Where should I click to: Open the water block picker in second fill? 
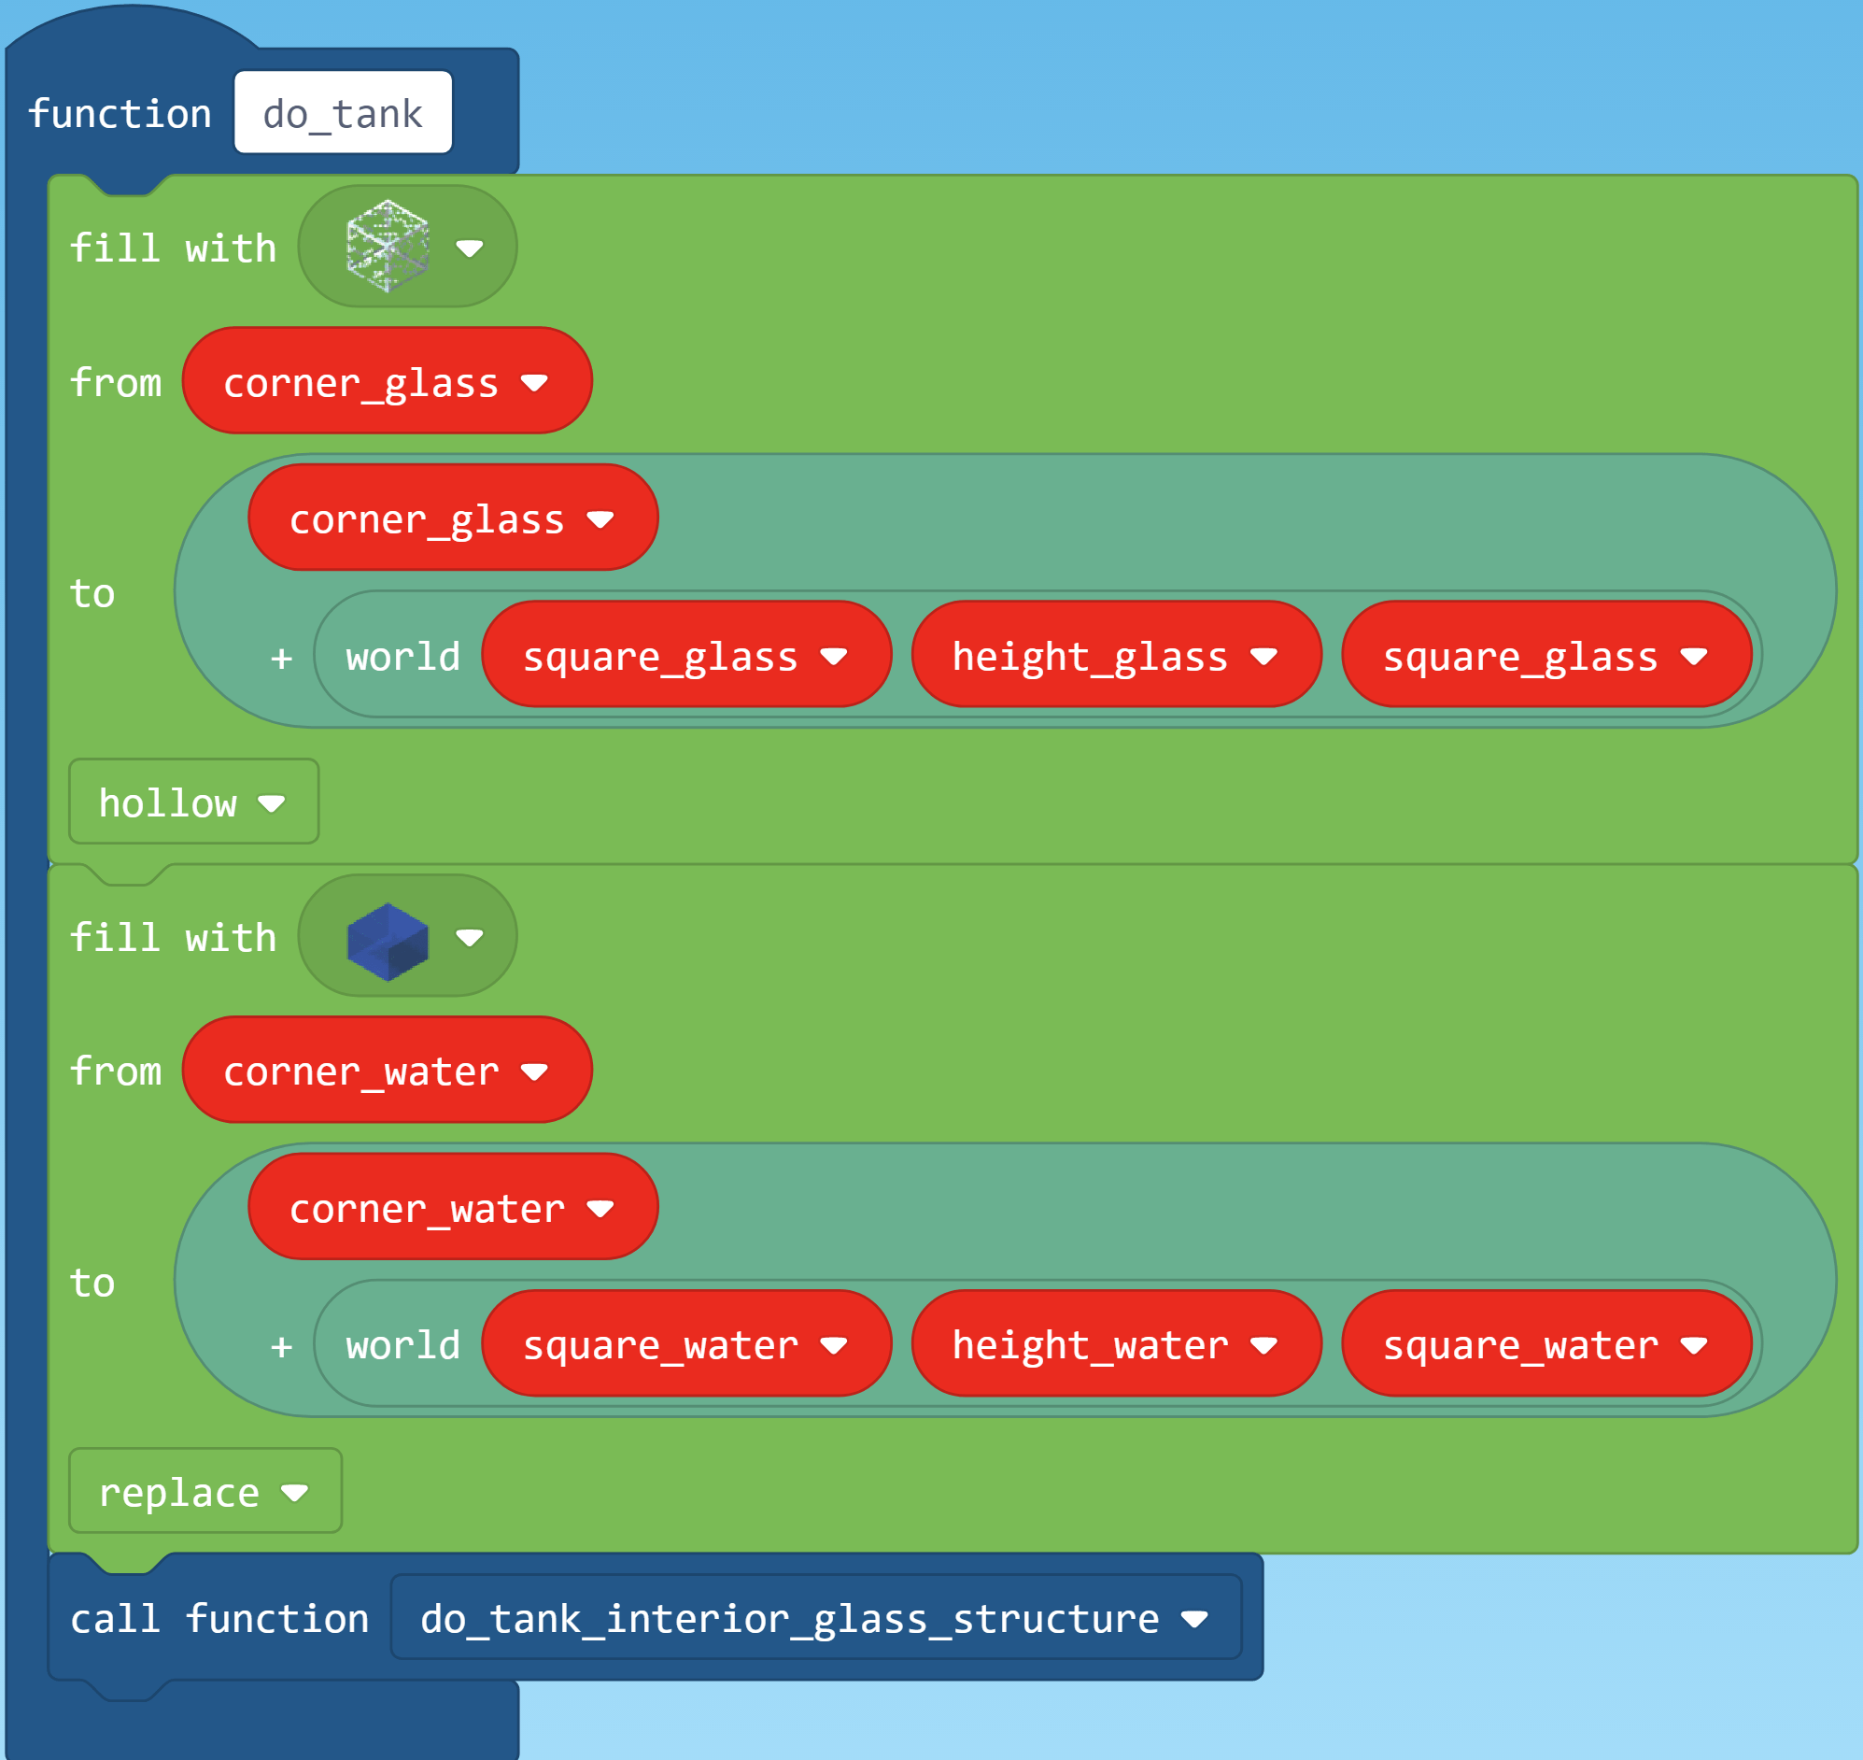pyautogui.click(x=407, y=936)
